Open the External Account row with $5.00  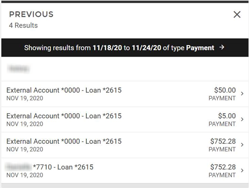[x=125, y=119]
